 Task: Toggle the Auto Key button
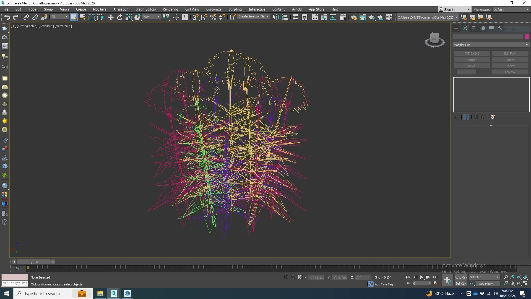coord(460,277)
